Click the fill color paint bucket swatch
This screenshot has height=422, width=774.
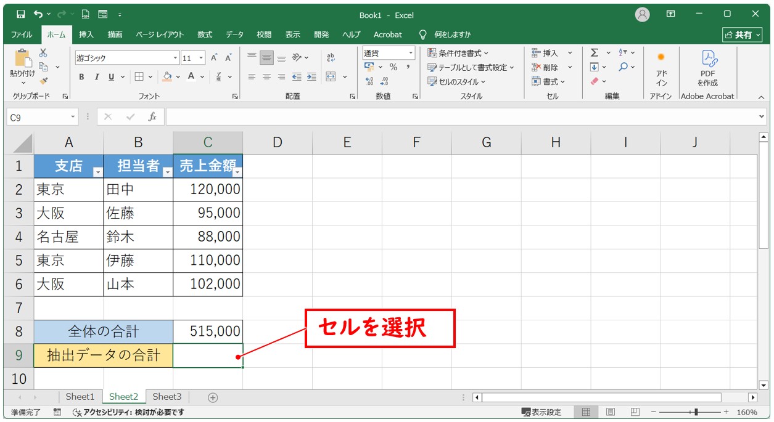(x=167, y=77)
